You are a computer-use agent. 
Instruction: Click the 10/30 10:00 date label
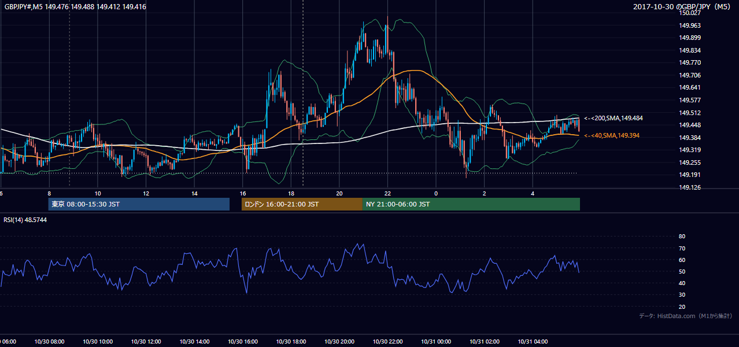tap(98, 342)
